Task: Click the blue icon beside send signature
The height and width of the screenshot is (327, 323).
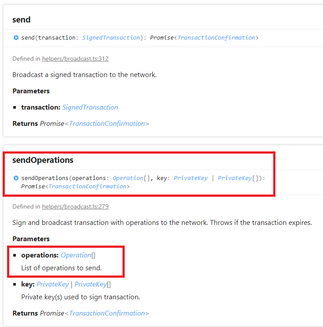Action: click(x=16, y=38)
